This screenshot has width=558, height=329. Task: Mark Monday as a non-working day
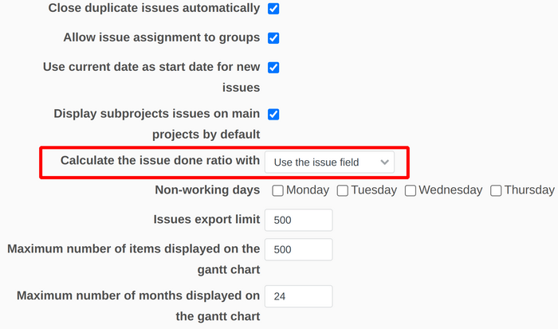pos(277,190)
